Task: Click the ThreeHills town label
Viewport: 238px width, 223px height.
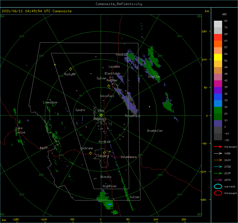Action: 132,116
